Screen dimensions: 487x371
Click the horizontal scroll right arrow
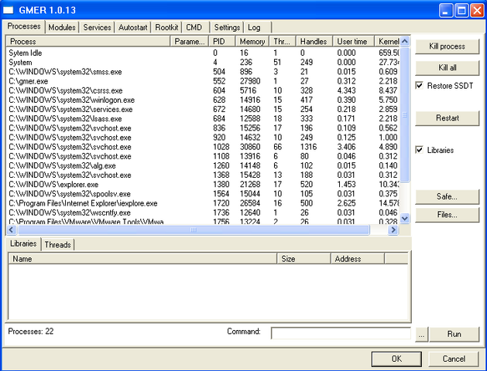(393, 230)
